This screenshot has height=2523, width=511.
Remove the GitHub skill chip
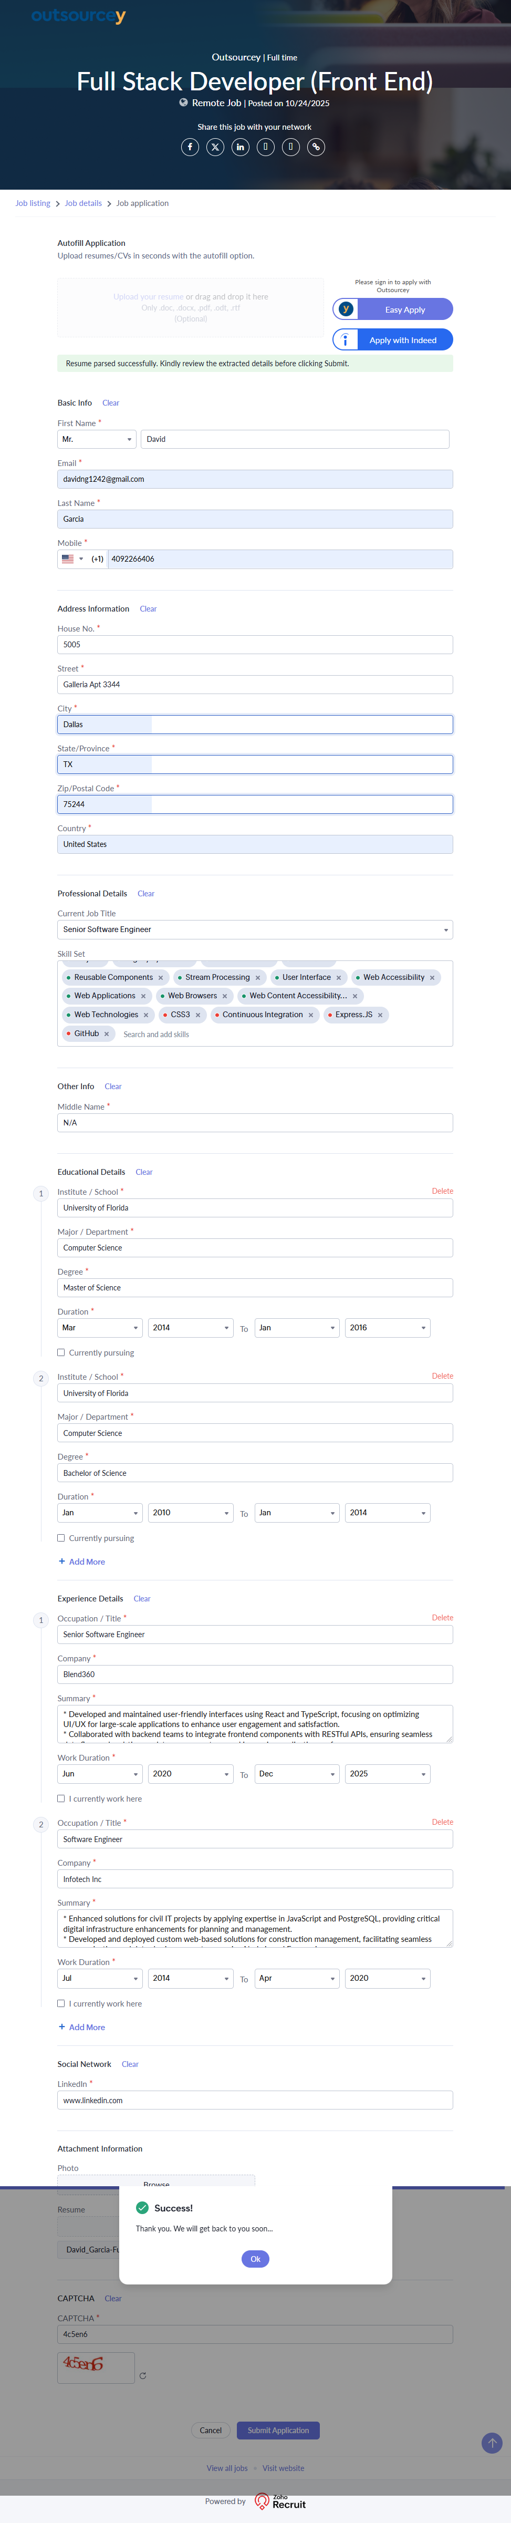(x=107, y=1035)
